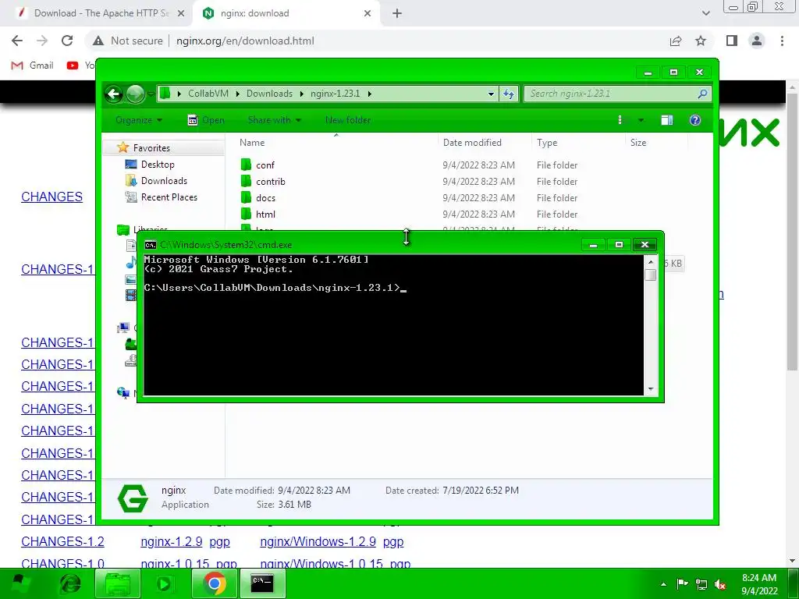Open the nginx/Windows-1.2.9 link
799x599 pixels.
click(x=318, y=541)
